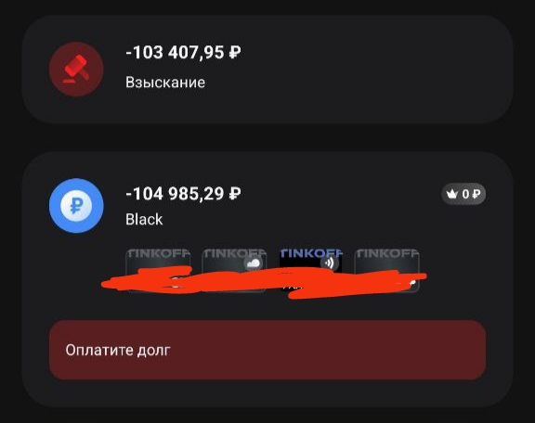
Task: Tap the ruble symbol inside the crown badge
Action: click(476, 194)
